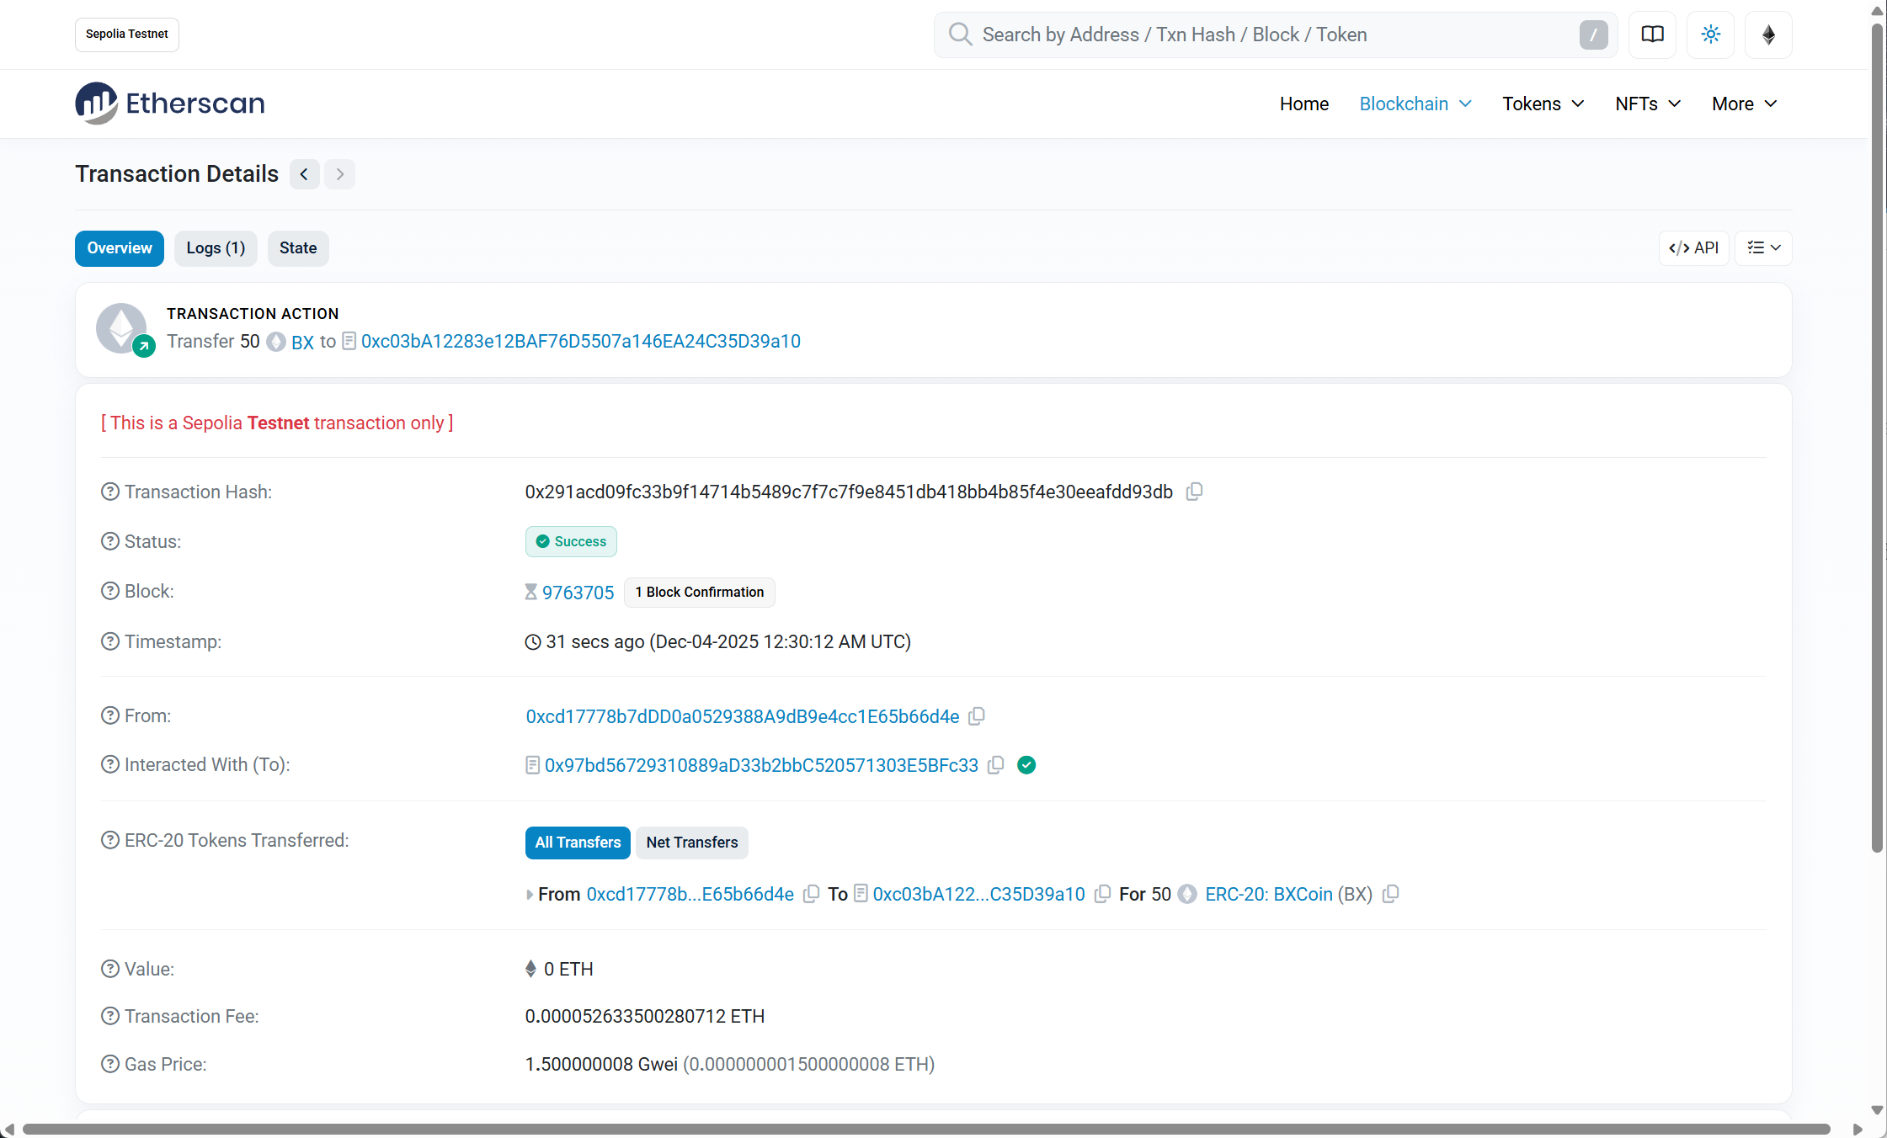Focus the address and txn hash search field
The width and height of the screenshot is (1887, 1138).
(x=1263, y=35)
